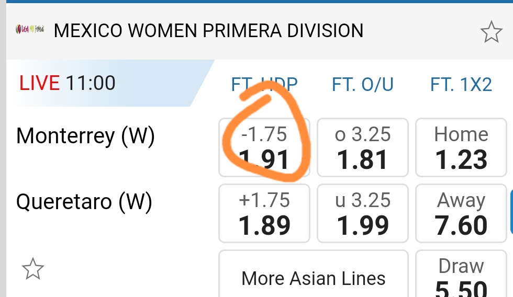Select Home win odds 1.23
This screenshot has height=297, width=513.
(x=461, y=148)
